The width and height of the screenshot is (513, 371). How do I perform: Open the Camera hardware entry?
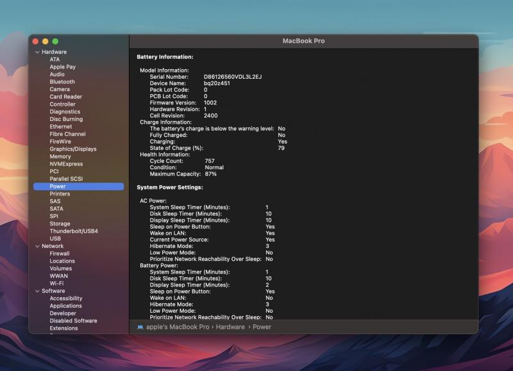[x=60, y=89]
